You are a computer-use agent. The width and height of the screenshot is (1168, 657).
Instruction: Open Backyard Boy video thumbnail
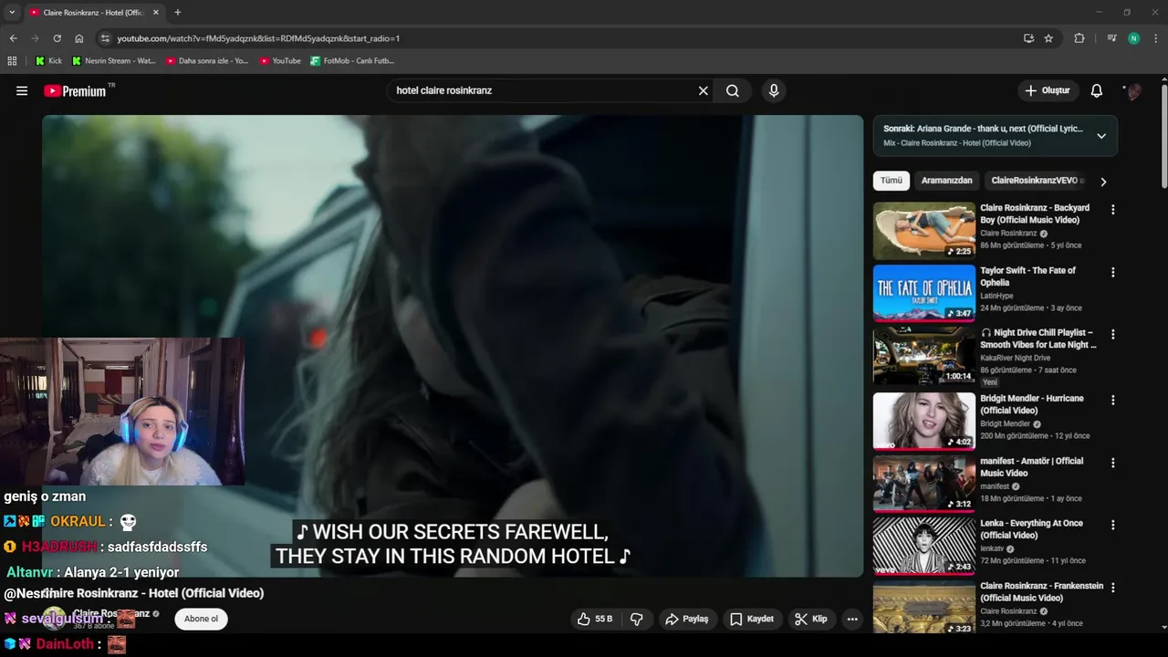click(x=924, y=231)
